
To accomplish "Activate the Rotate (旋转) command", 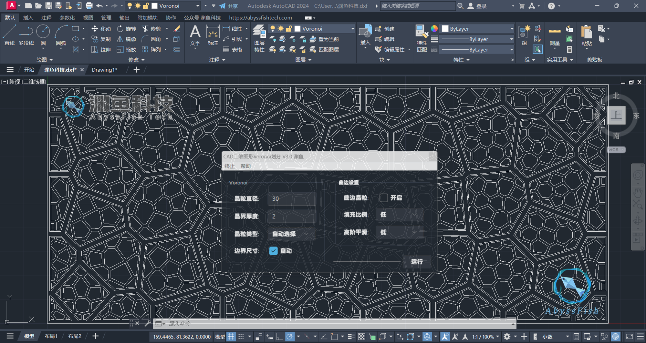I will tap(126, 29).
